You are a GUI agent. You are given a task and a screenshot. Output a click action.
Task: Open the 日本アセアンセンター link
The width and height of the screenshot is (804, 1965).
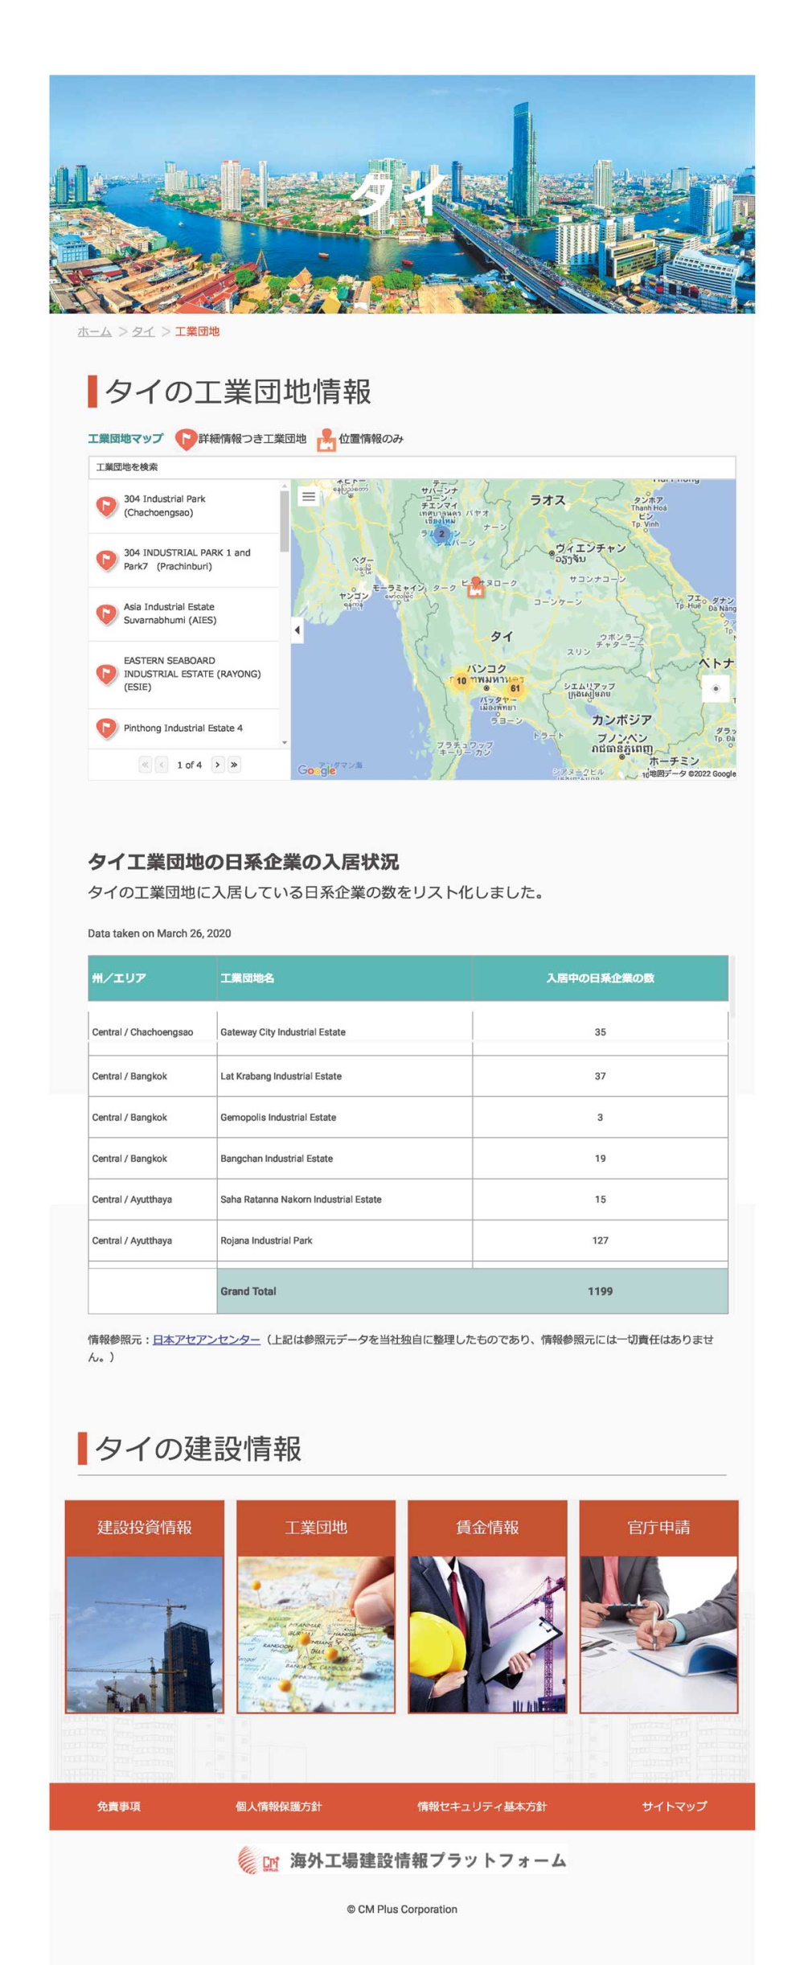207,1339
